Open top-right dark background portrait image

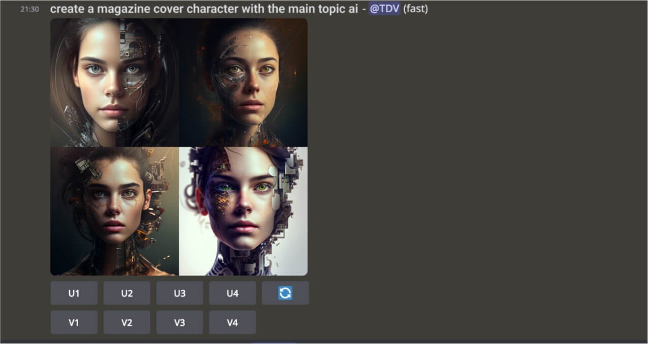click(243, 83)
